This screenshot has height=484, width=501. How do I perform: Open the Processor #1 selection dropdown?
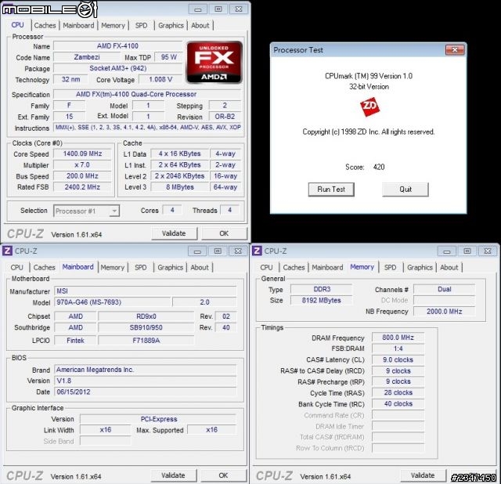pos(87,211)
